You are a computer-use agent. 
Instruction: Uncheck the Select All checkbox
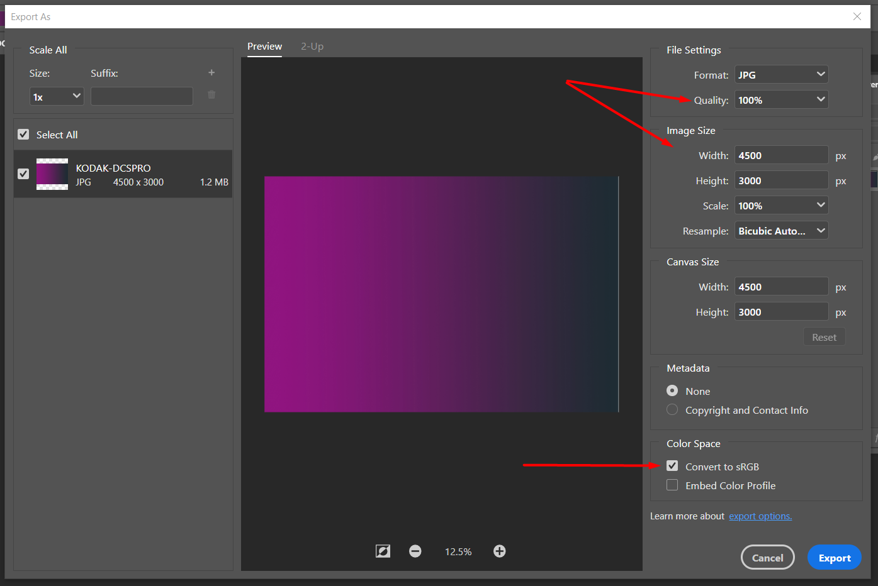point(23,134)
